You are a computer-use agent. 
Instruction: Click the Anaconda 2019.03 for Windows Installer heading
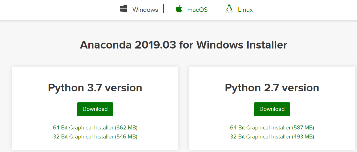[x=183, y=45]
